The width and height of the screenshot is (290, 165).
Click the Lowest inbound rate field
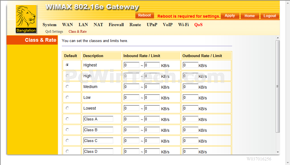click(131, 108)
